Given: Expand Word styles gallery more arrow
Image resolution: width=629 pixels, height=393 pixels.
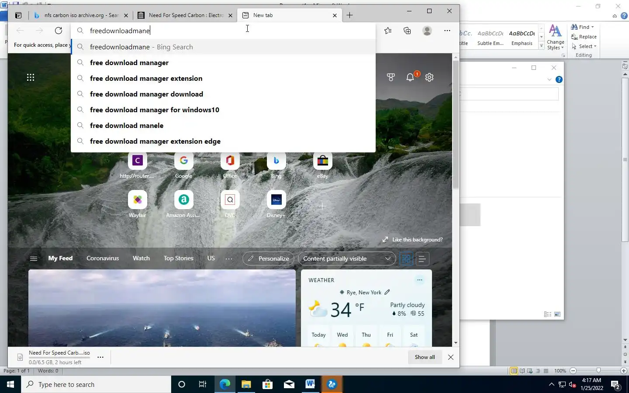Looking at the screenshot, I should [542, 45].
